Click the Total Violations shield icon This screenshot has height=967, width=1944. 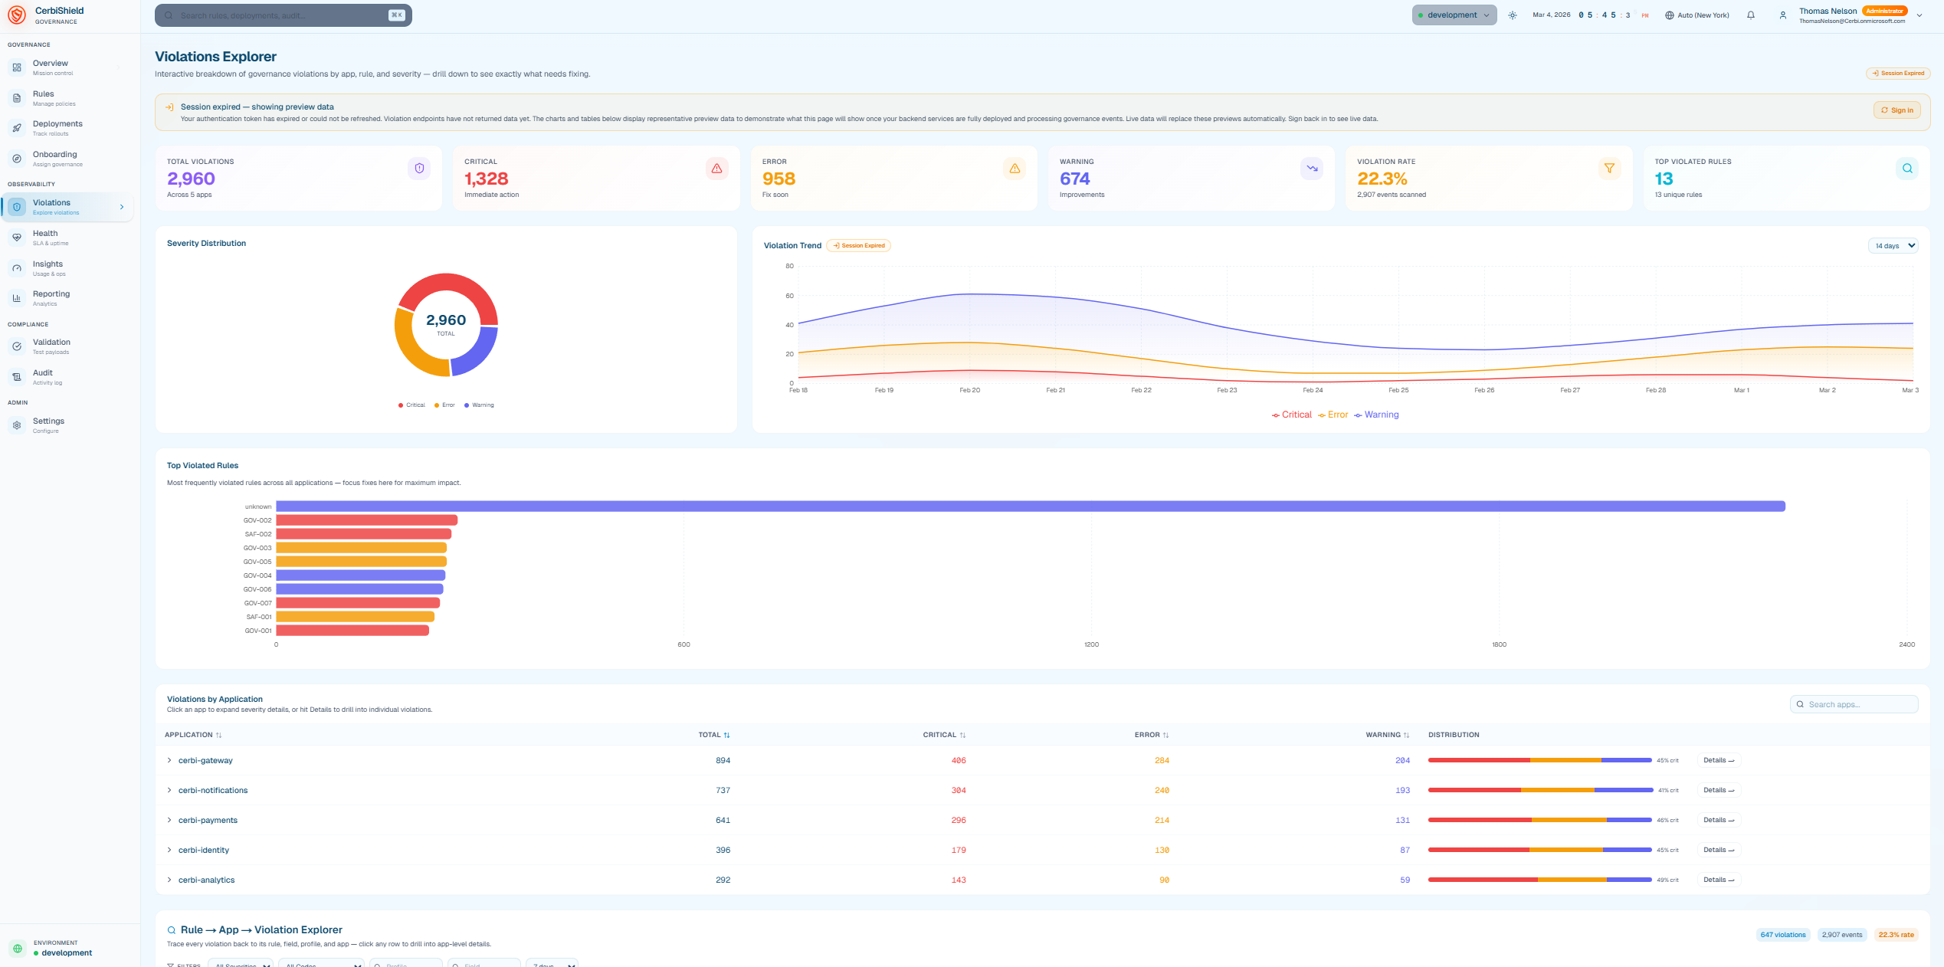pos(419,169)
